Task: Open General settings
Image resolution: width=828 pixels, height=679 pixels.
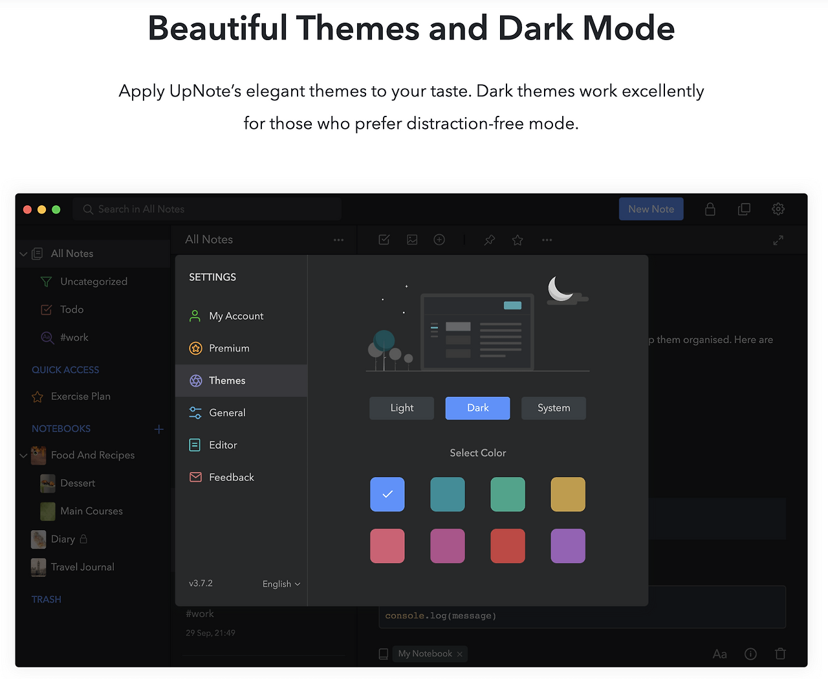Action: coord(241,413)
